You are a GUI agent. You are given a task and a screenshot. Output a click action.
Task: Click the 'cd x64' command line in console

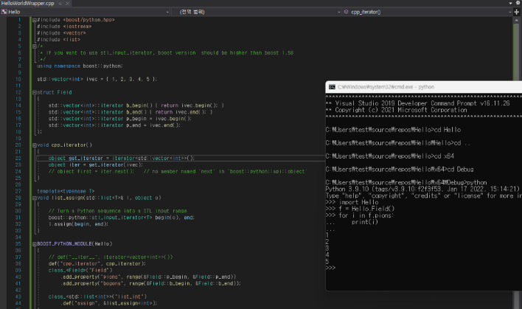390,156
